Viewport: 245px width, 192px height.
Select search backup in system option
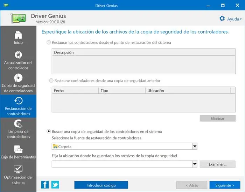(49, 131)
